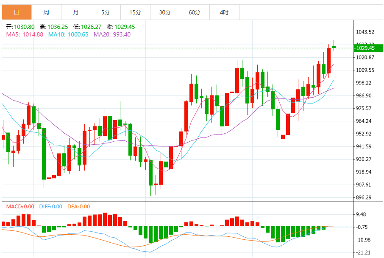
Task: Open the 5分 timeframe tab
Action: coord(106,12)
